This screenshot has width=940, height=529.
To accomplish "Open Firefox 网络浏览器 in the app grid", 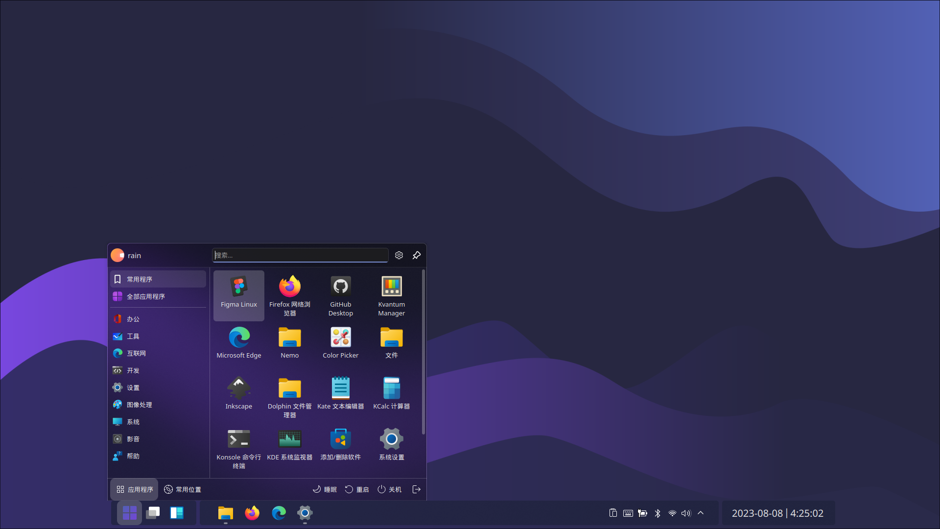I will tap(290, 295).
